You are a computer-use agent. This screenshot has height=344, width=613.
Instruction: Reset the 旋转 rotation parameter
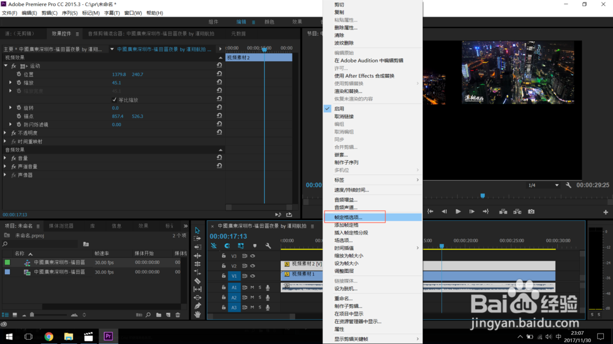click(219, 107)
